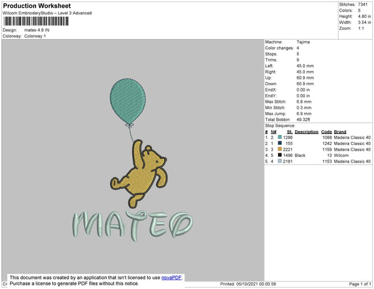This screenshot has width=374, height=289.
Task: Click the teal color swatch code 1088
Action: tap(280, 137)
